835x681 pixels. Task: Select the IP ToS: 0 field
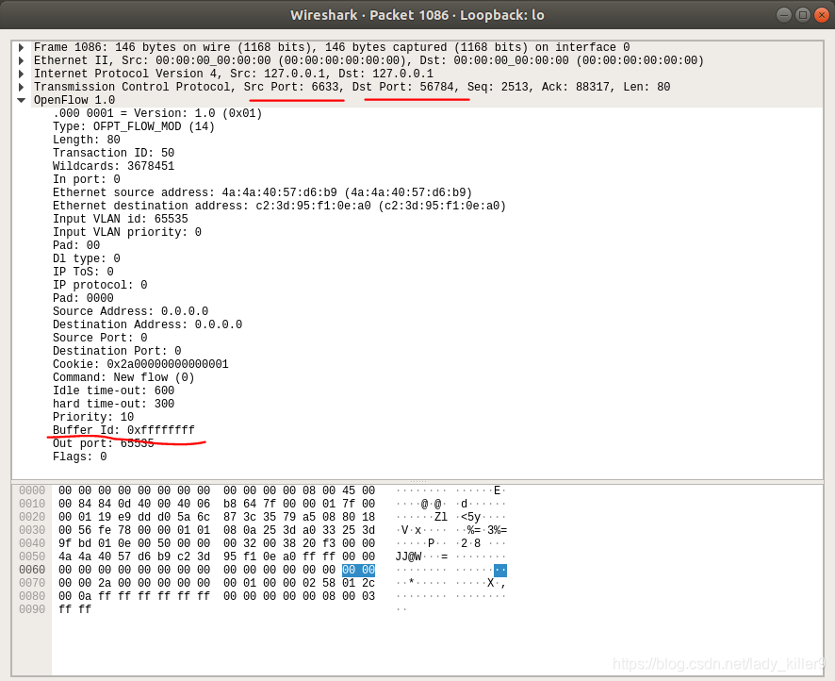point(83,272)
